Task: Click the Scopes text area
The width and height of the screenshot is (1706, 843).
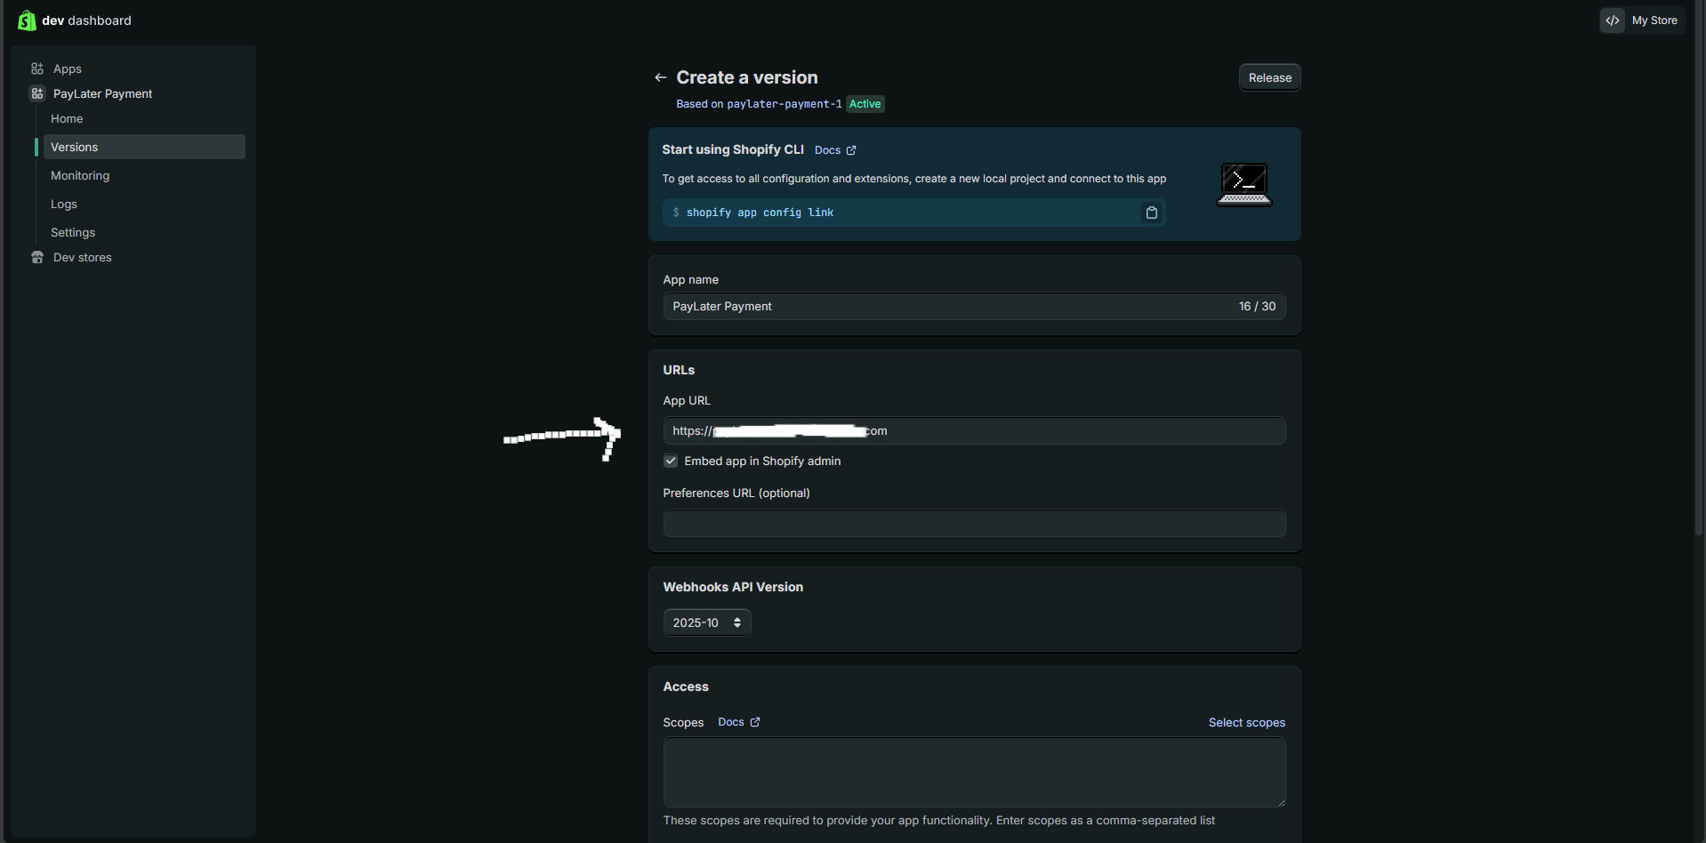Action: tap(974, 772)
